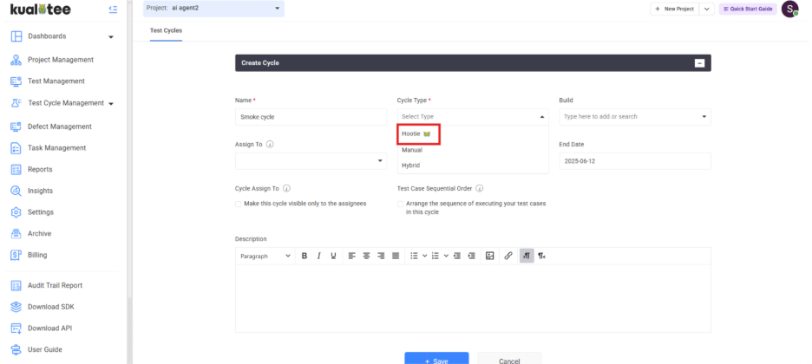Align description text right
This screenshot has height=364, width=812.
[x=381, y=256]
